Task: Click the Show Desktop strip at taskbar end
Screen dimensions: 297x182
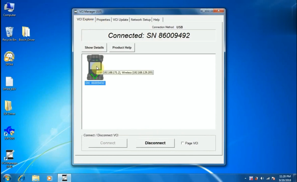Action: 295,178
